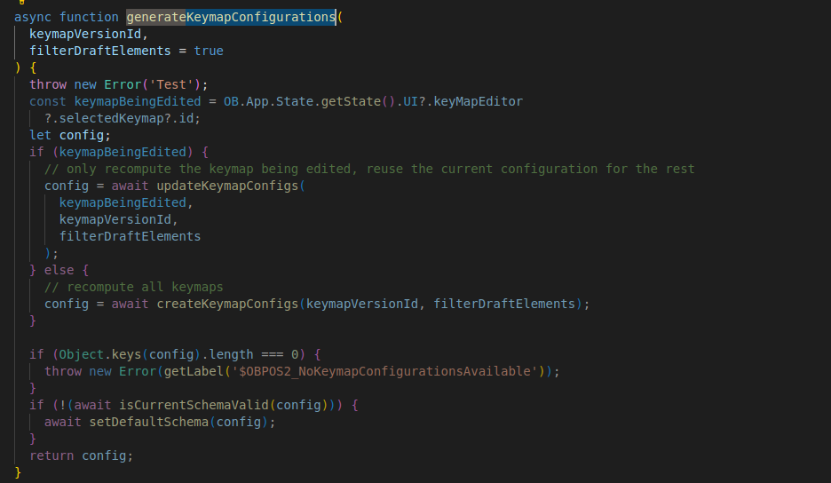Click keymapBeingEdited inside the updateKeymapConfigs arguments
The image size is (831, 483).
click(123, 203)
